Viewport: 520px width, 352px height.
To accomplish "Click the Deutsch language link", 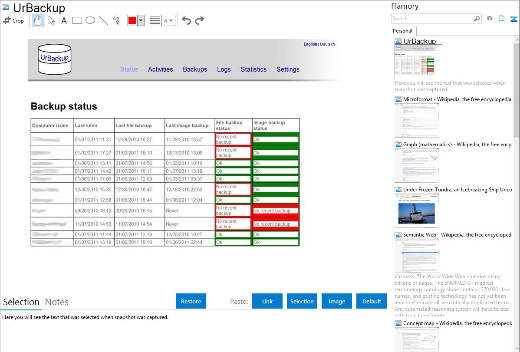I will [x=327, y=44].
